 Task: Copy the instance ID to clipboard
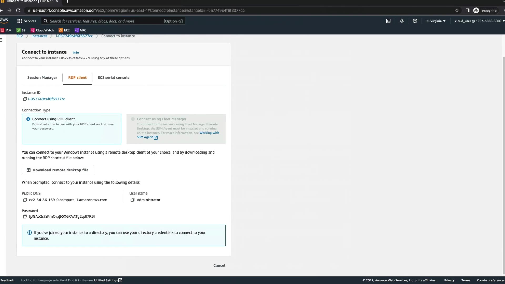(x=25, y=99)
